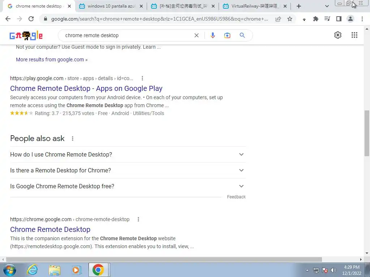Click the scroll right arrow
The height and width of the screenshot is (277, 370).
(361, 259)
